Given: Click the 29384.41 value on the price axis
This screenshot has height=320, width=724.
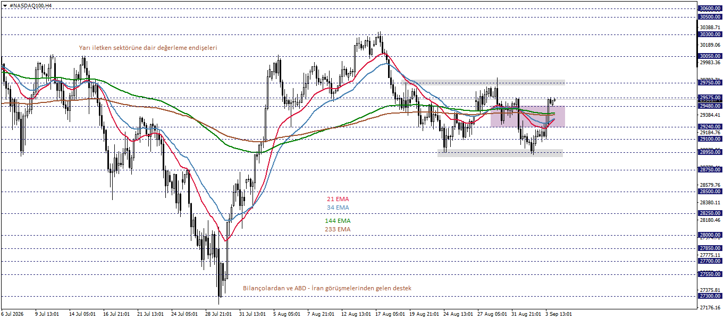Looking at the screenshot, I should [711, 115].
